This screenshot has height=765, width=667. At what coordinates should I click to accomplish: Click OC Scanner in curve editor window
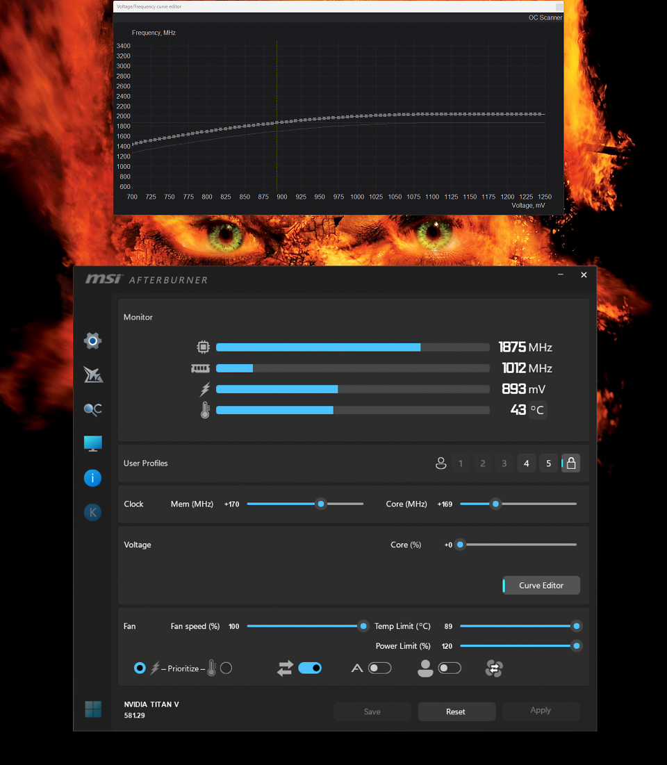pos(545,17)
